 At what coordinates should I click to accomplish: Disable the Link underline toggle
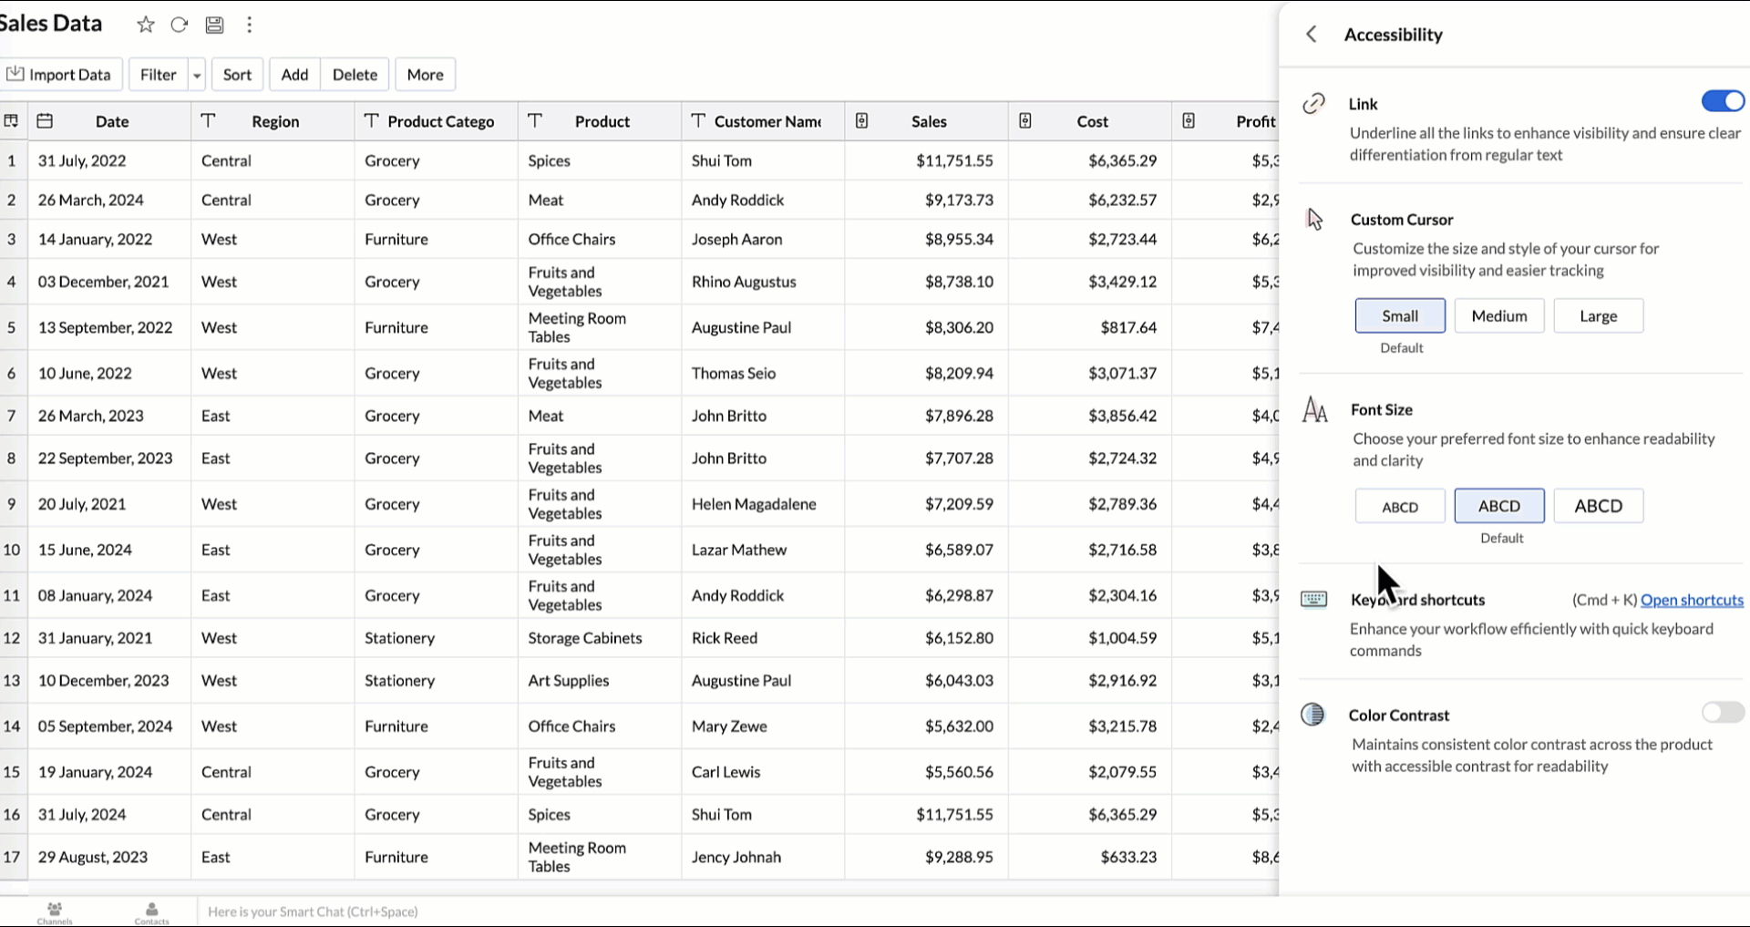tap(1721, 101)
